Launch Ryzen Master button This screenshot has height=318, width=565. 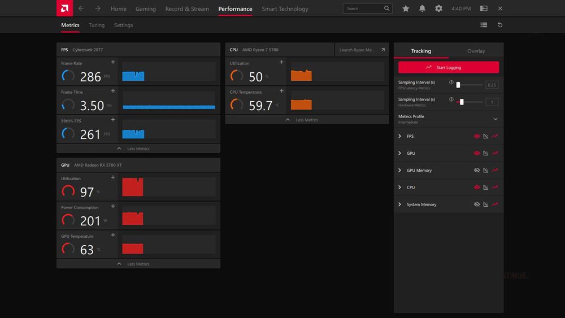pos(362,50)
